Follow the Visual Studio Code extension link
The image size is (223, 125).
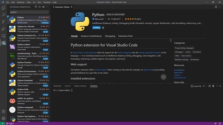coord(84,52)
